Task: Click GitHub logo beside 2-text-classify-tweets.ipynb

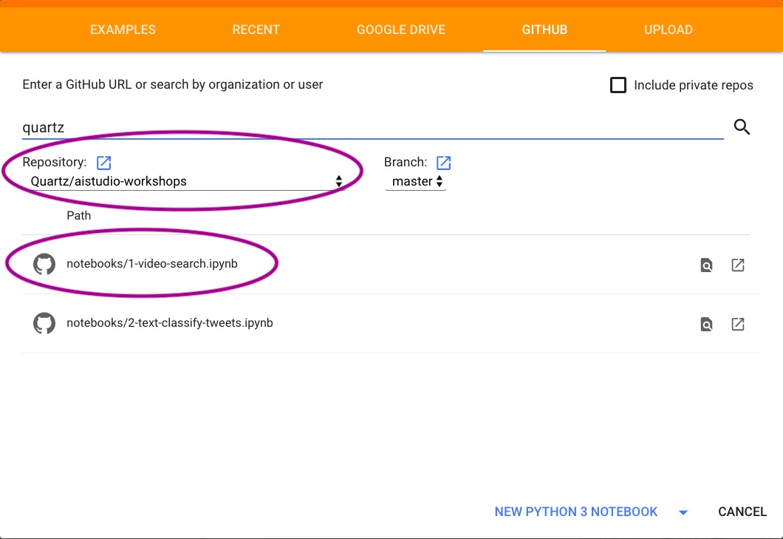Action: click(x=44, y=324)
